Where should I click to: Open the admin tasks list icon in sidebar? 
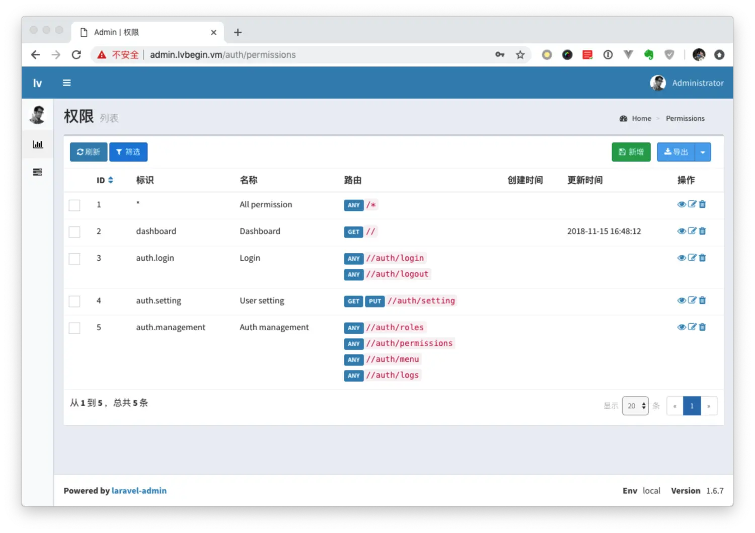pos(38,172)
